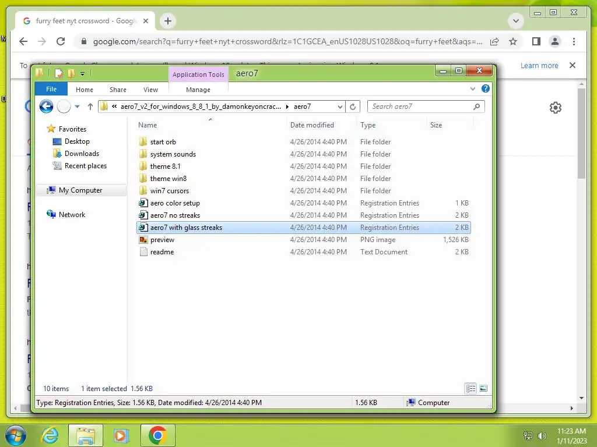Close the furry feet crossword tab
This screenshot has height=447, width=597.
[x=145, y=21]
